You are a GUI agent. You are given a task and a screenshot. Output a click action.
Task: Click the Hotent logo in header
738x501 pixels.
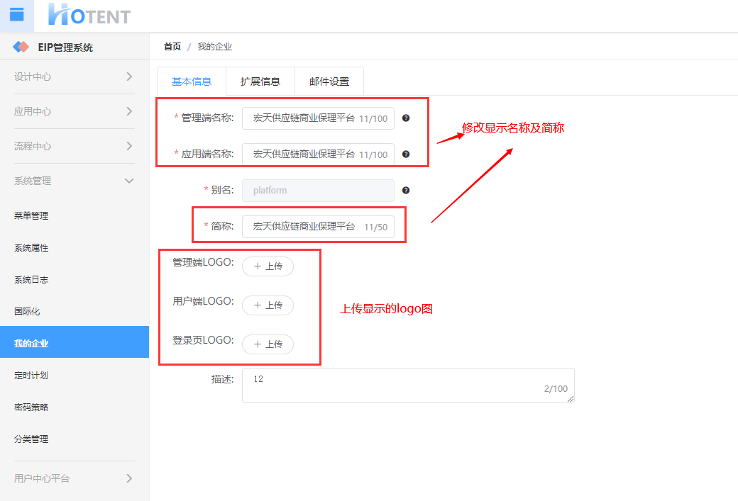(x=89, y=15)
